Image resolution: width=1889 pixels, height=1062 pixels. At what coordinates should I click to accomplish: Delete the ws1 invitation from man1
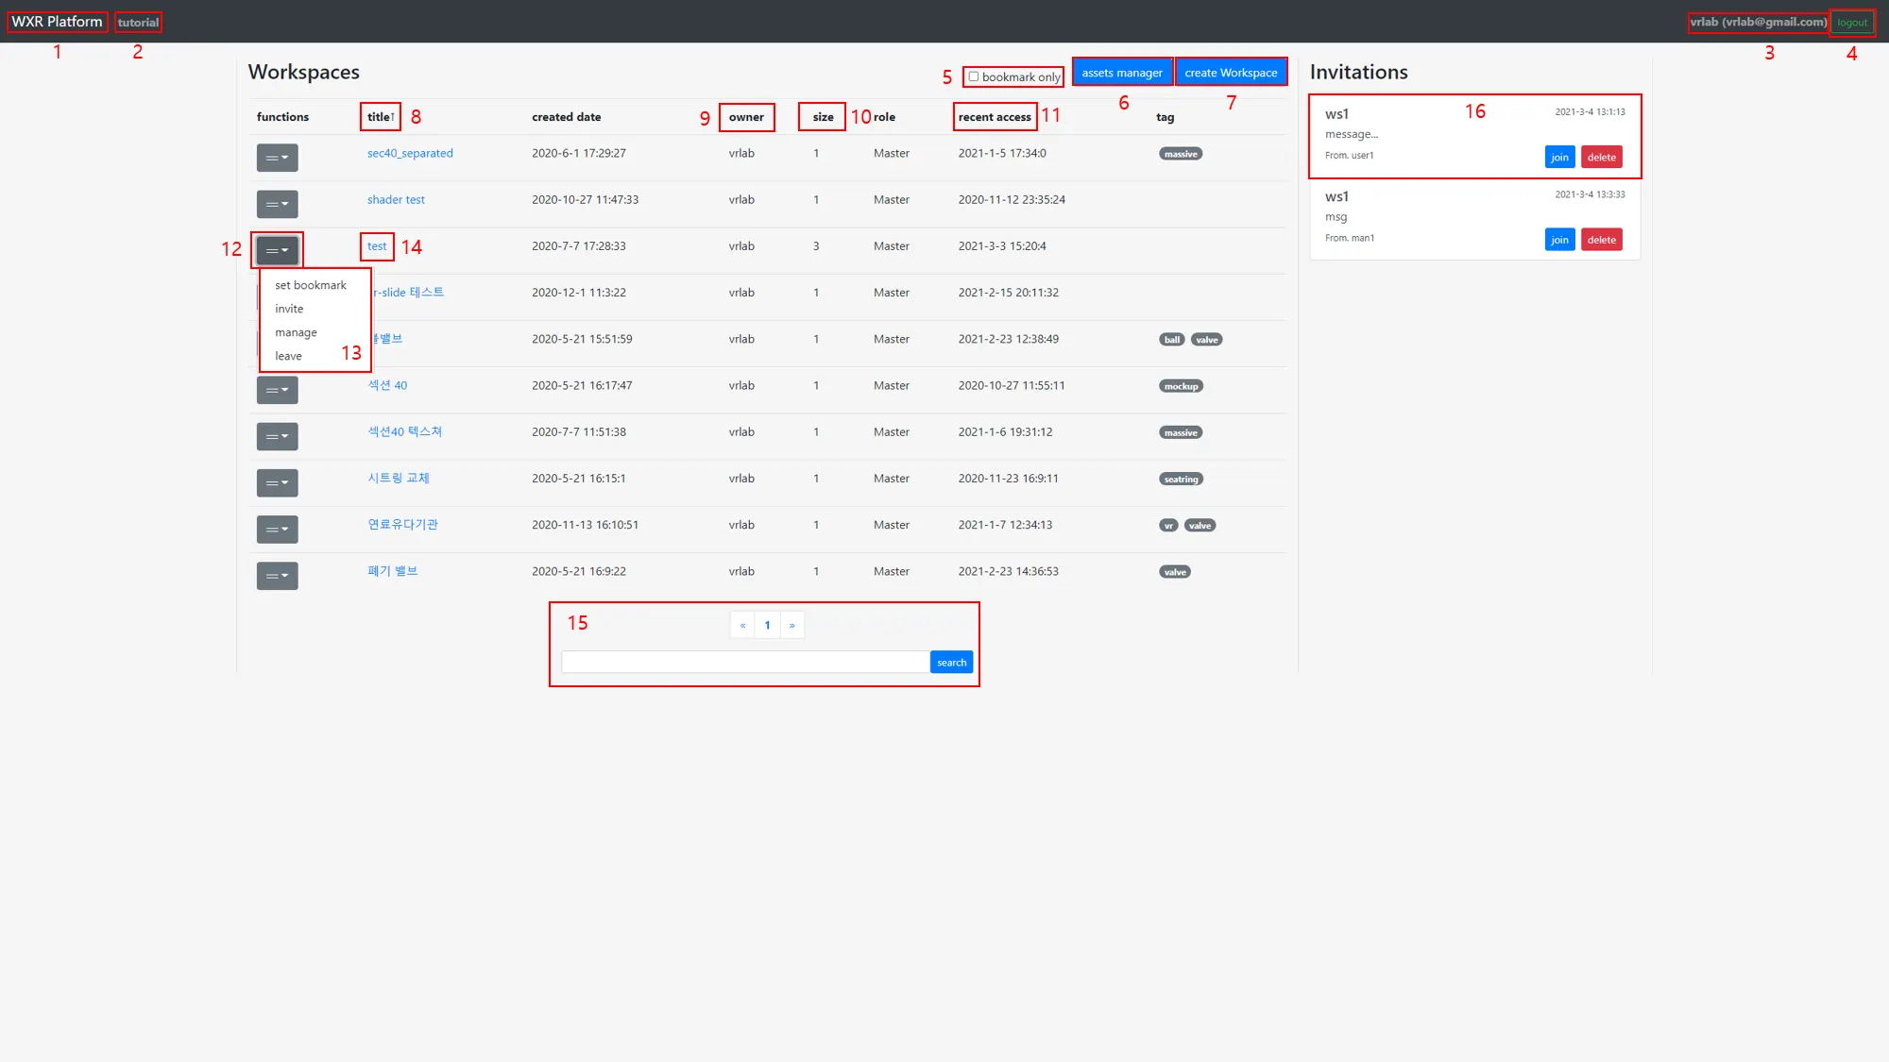pyautogui.click(x=1601, y=240)
